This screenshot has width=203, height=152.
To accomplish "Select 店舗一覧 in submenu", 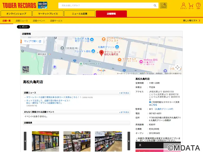I will coord(7,21).
